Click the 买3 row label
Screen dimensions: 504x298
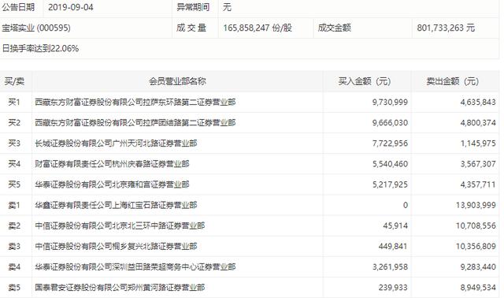(x=14, y=143)
